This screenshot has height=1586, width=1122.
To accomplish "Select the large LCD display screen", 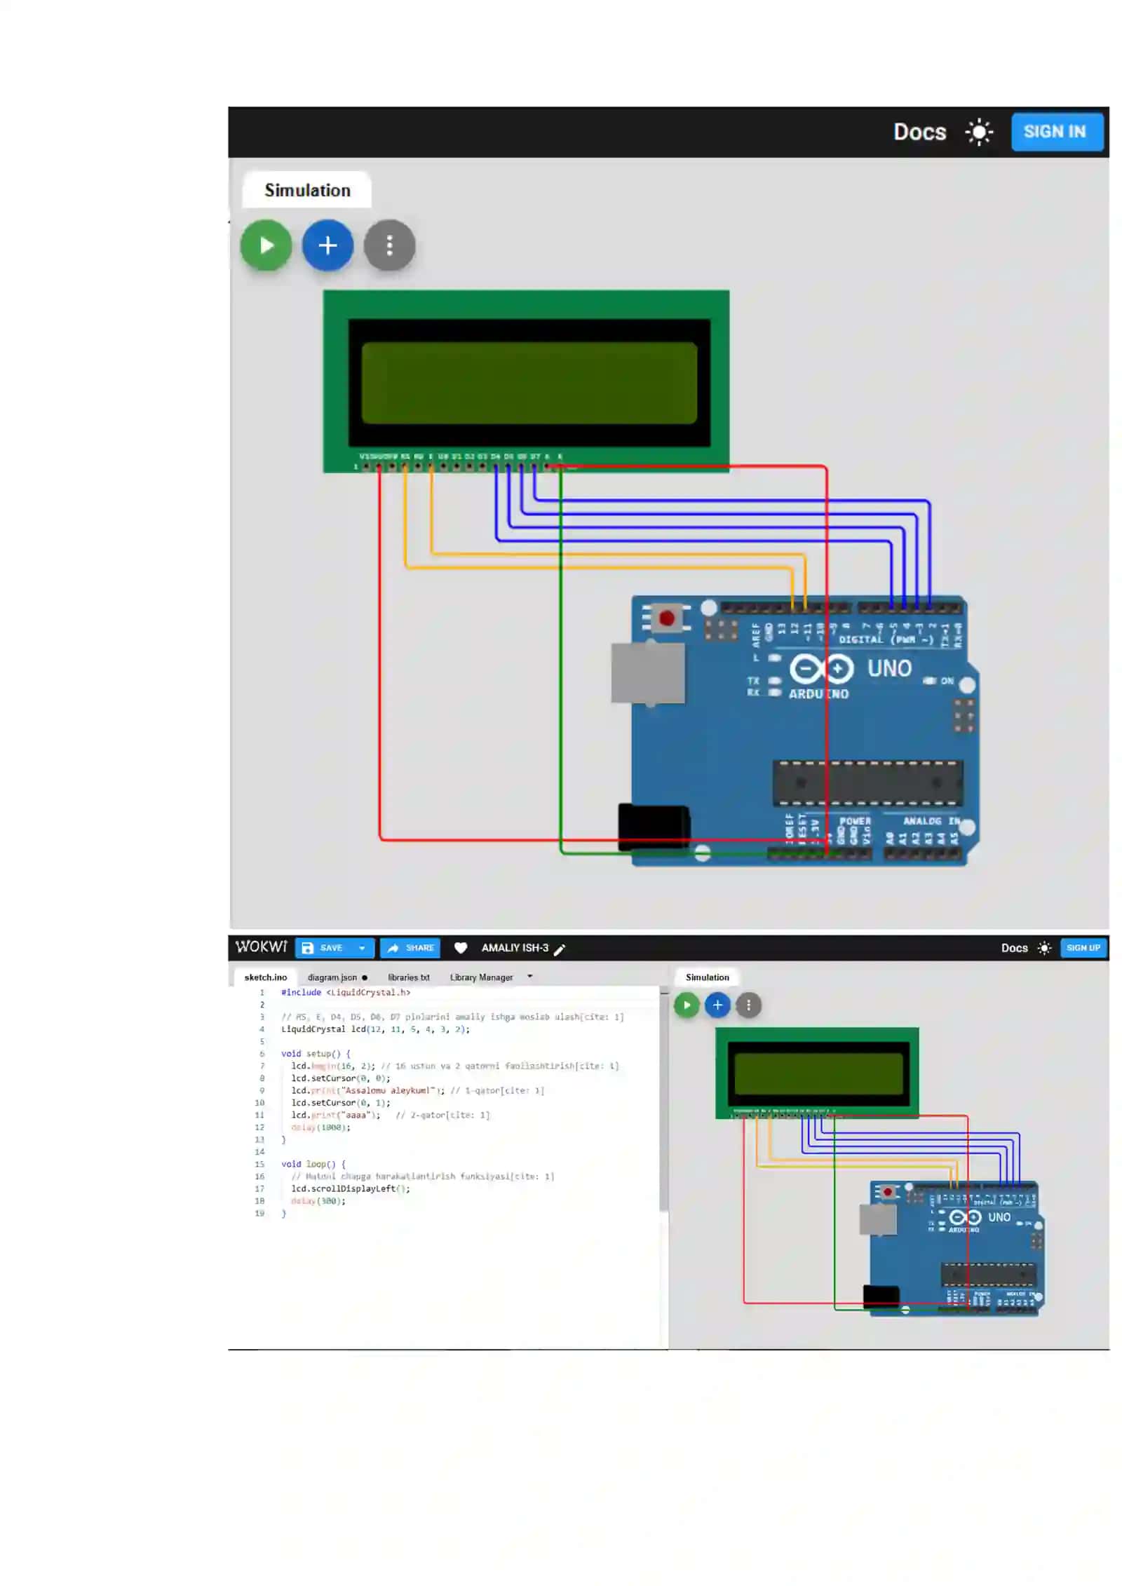I will click(x=529, y=383).
